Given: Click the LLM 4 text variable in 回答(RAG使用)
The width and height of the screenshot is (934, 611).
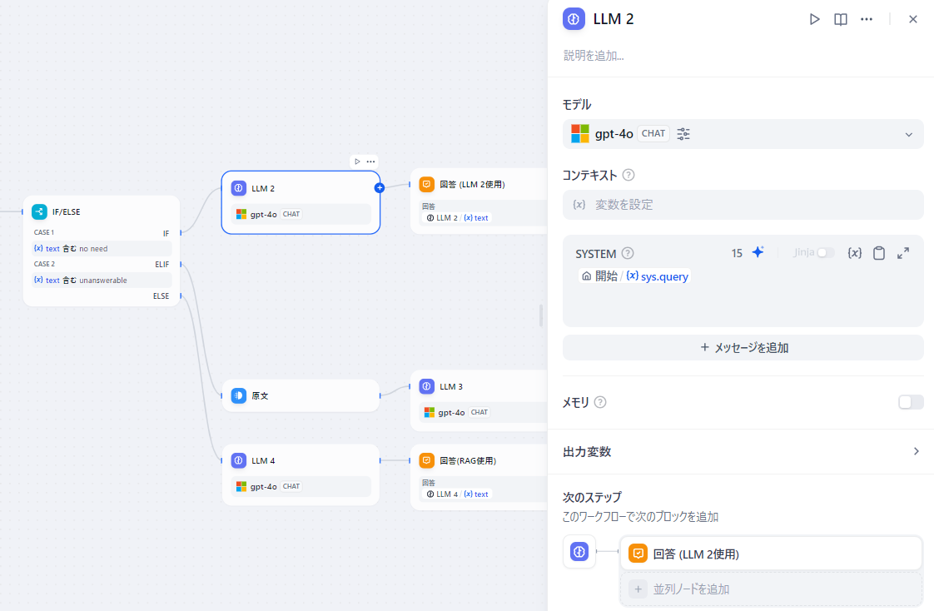Looking at the screenshot, I should pos(457,494).
